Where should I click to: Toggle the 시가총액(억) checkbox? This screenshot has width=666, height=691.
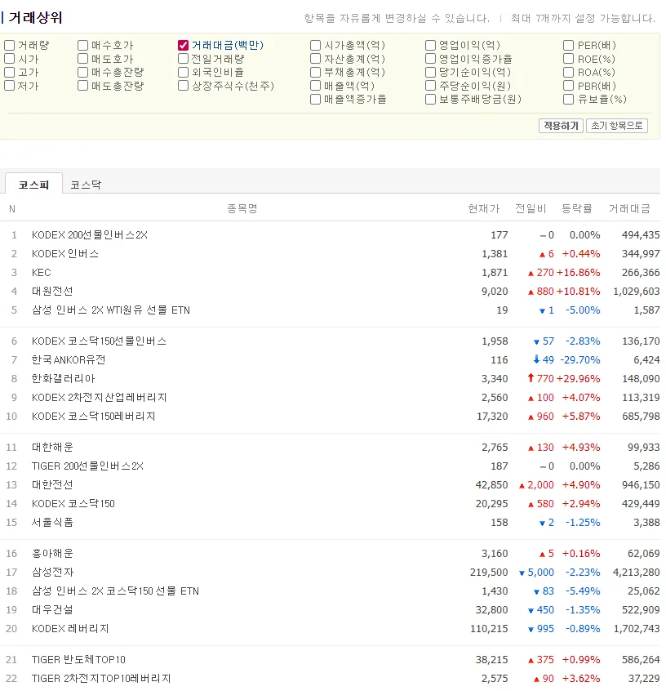click(315, 46)
